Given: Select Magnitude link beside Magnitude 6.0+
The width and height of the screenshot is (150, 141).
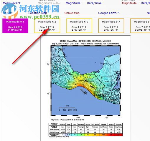Looking at the screenshot, I should pyautogui.click(x=73, y=3).
